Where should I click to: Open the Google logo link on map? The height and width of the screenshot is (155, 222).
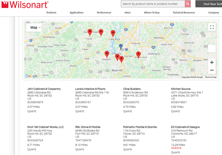click(32, 76)
